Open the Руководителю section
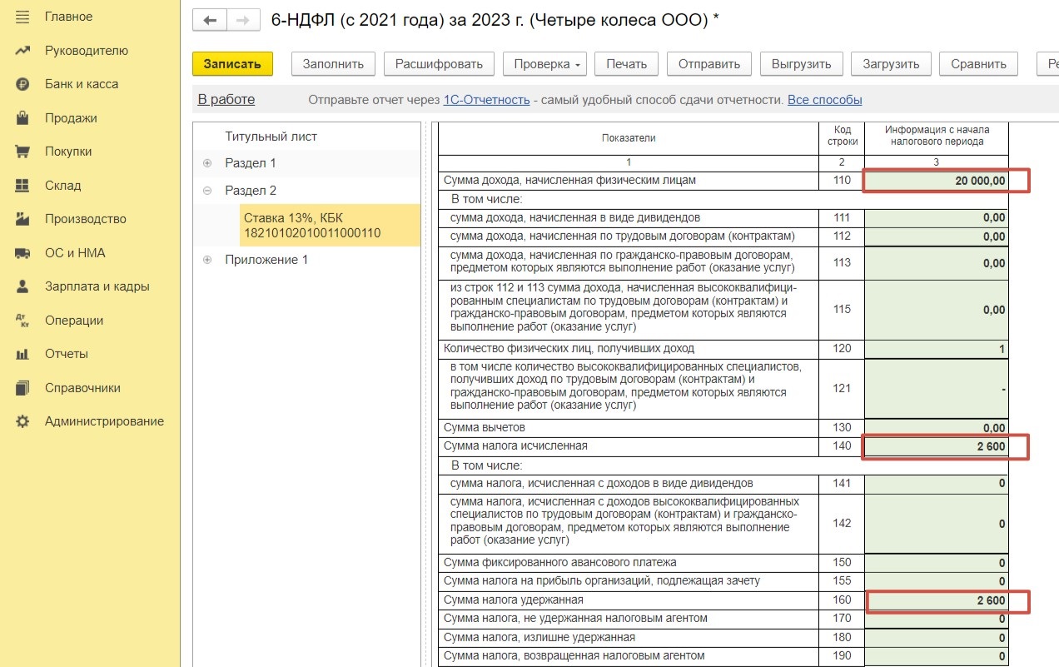This screenshot has width=1059, height=667. click(87, 51)
